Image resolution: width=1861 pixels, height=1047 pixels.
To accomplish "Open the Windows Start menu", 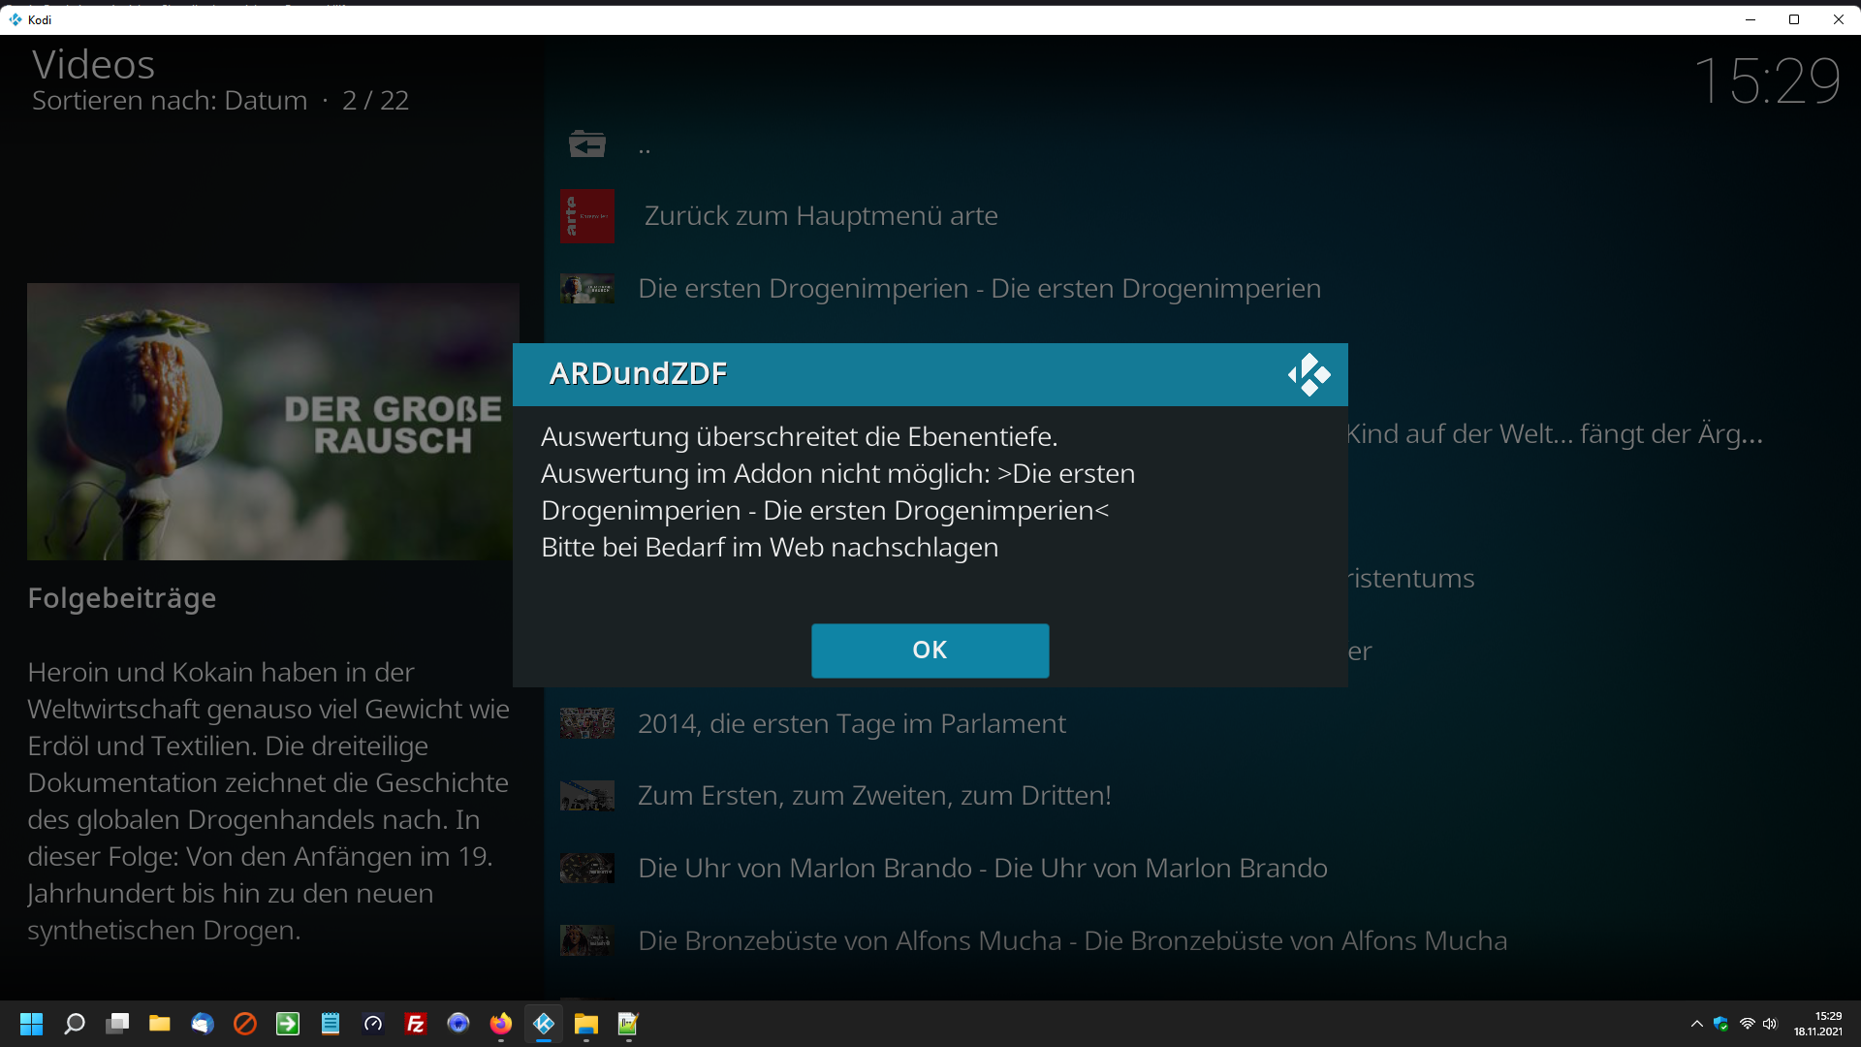I will click(31, 1024).
